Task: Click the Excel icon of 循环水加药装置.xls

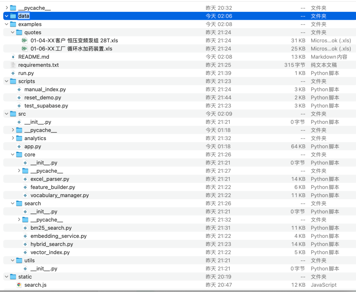Action: click(x=25, y=49)
